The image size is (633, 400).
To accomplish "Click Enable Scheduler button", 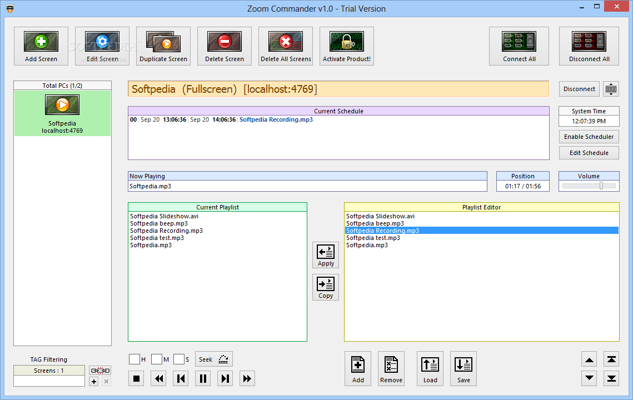I will pyautogui.click(x=589, y=137).
